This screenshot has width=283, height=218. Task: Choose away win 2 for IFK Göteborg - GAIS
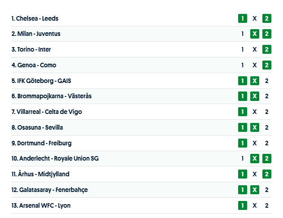pos(267,81)
